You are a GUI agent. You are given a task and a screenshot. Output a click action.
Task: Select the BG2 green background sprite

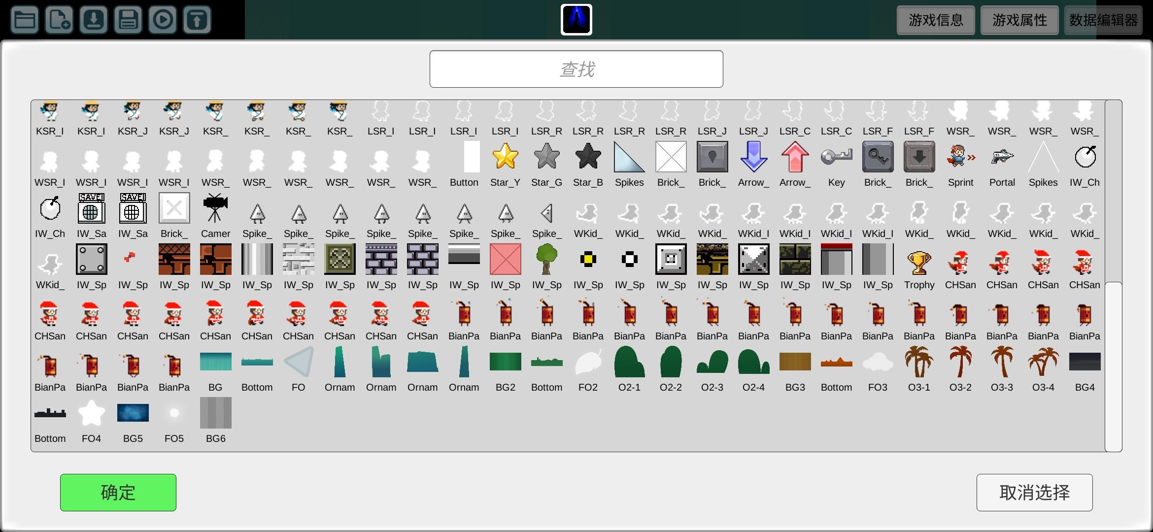pyautogui.click(x=506, y=362)
